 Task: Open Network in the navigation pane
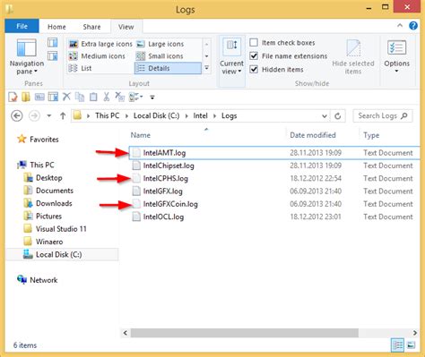pyautogui.click(x=38, y=280)
